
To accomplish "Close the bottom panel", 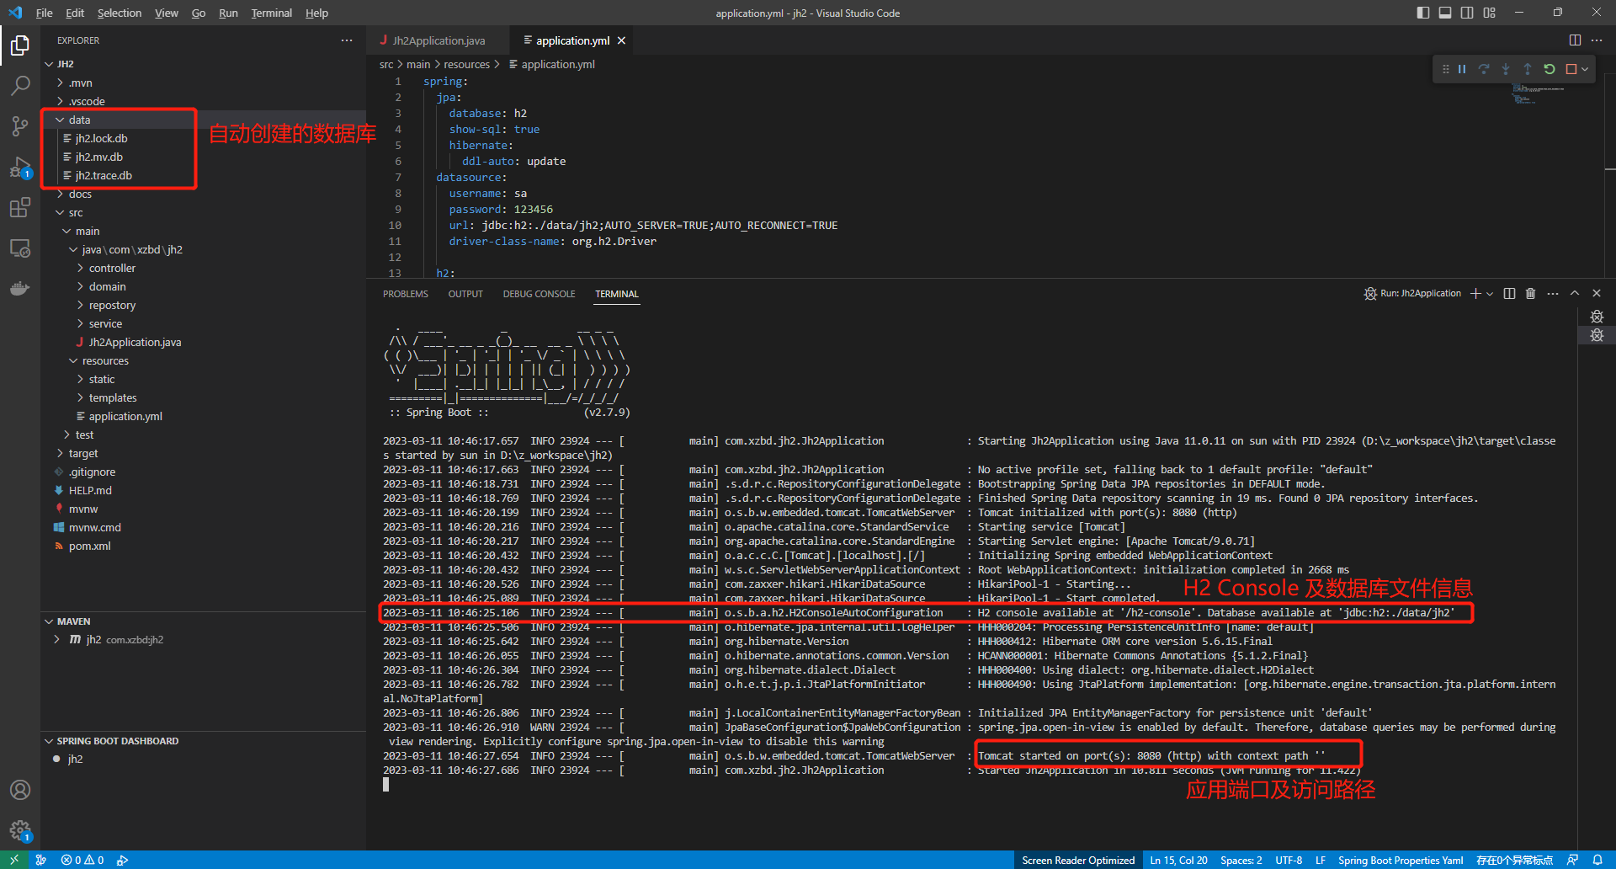I will pos(1597,293).
